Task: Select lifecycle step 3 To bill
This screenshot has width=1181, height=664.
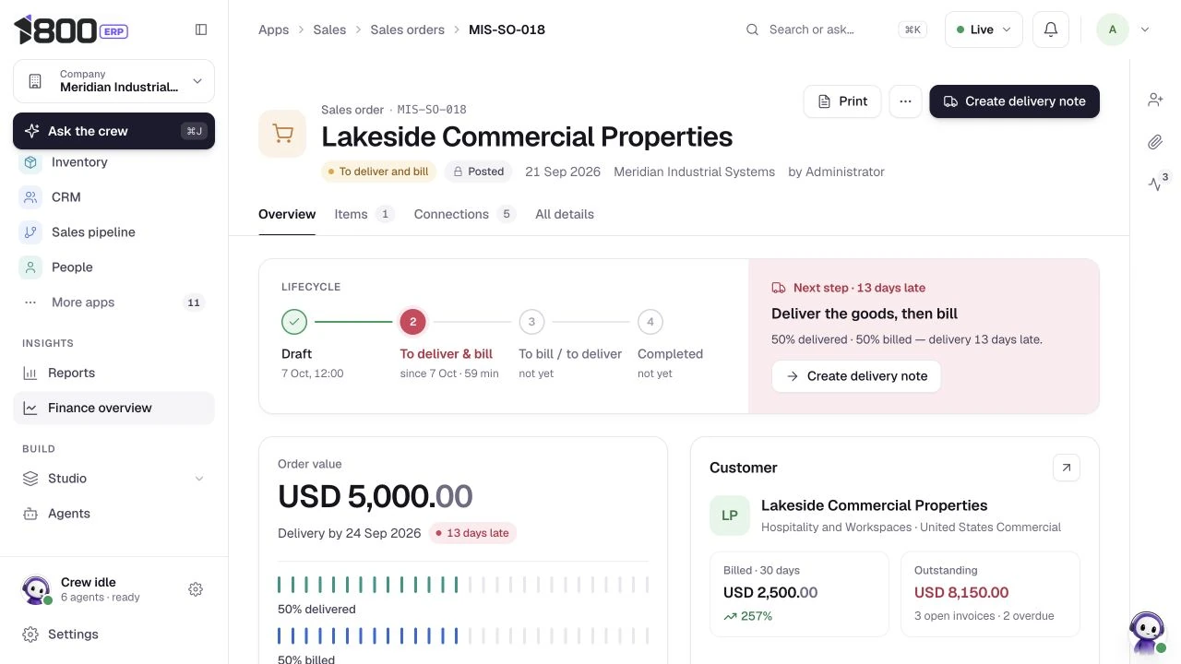Action: (531, 322)
